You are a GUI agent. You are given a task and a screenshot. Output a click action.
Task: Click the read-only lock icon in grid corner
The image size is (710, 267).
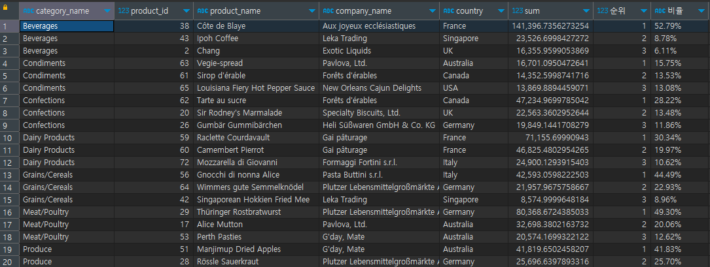click(5, 7)
